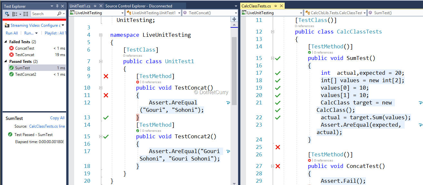Open the Group By dropdown arrow

point(20,14)
